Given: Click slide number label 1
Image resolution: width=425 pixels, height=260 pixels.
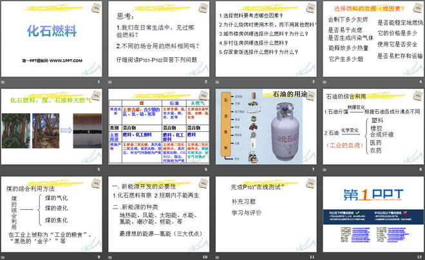Looking at the screenshot, I should (99, 82).
